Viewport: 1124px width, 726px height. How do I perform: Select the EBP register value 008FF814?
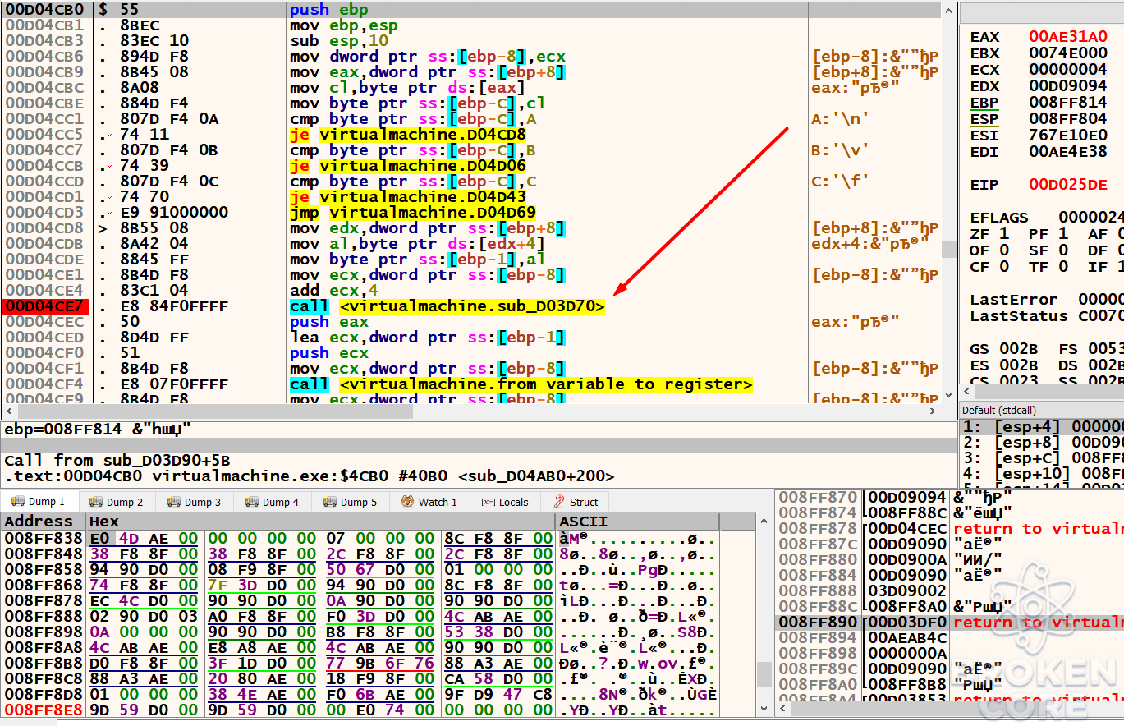[x=1068, y=103]
